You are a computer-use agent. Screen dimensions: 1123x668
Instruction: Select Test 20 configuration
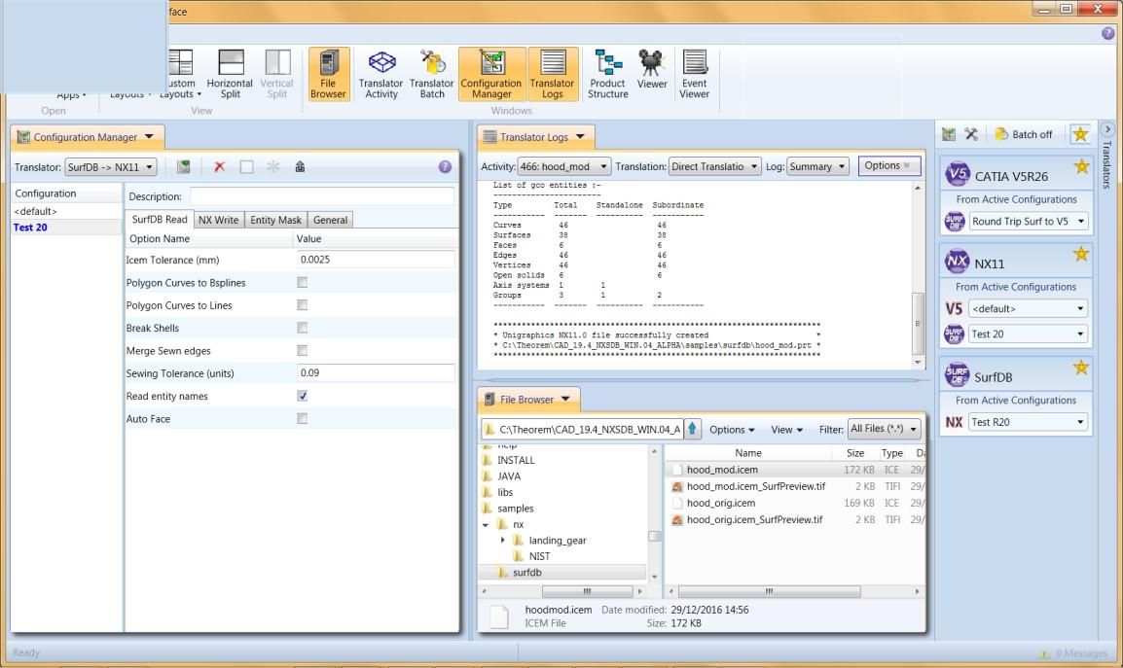[66, 227]
